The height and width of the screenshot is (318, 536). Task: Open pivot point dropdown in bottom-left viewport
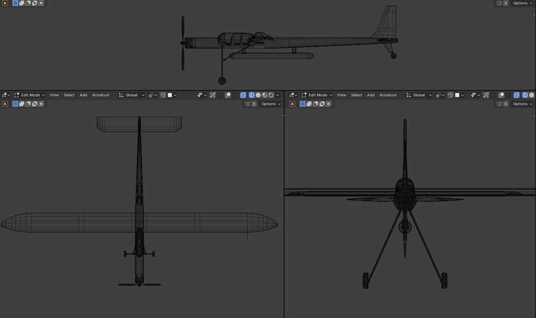click(x=152, y=95)
